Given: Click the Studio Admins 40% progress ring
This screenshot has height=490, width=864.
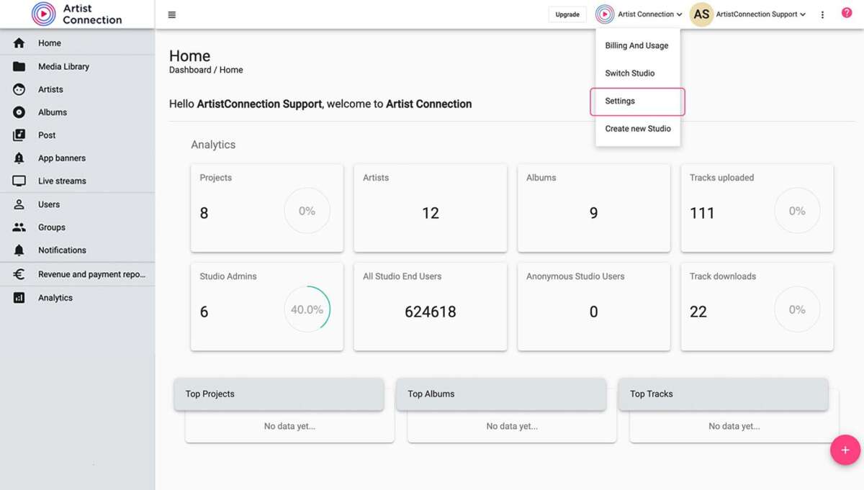Looking at the screenshot, I should (307, 309).
